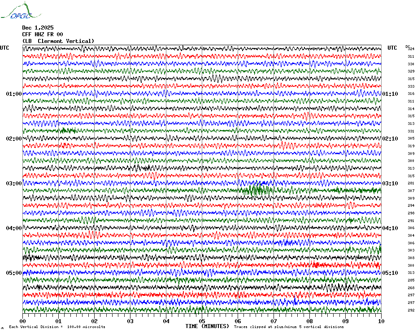The image size is (417, 333).
Task: Click the '08' minute axis label
Action: (x=309, y=321)
